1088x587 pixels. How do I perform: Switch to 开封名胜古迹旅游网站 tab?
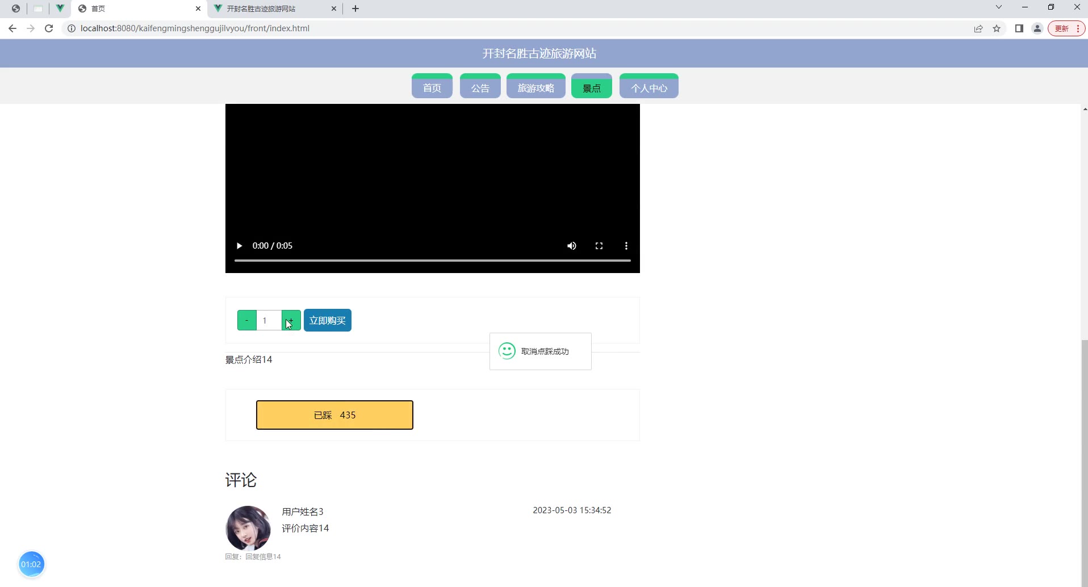click(275, 9)
